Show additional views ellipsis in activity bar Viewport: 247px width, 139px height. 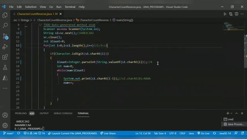coord(5,88)
